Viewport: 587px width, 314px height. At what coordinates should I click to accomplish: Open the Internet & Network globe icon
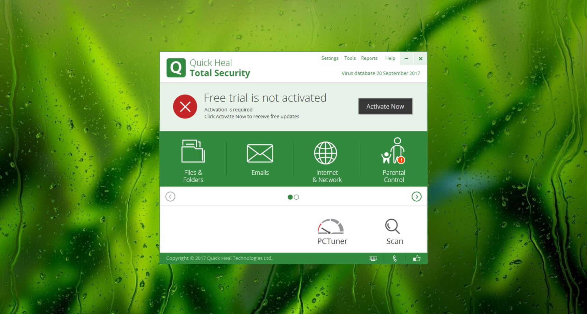[326, 153]
